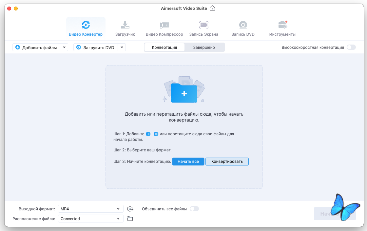Open the Видео Конвертер module
Viewport: 367px width, 231px height.
point(86,28)
